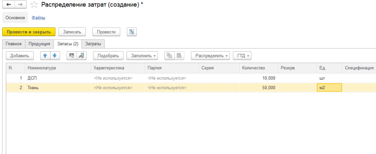
Task: Click the N column header
Action: tap(15, 68)
